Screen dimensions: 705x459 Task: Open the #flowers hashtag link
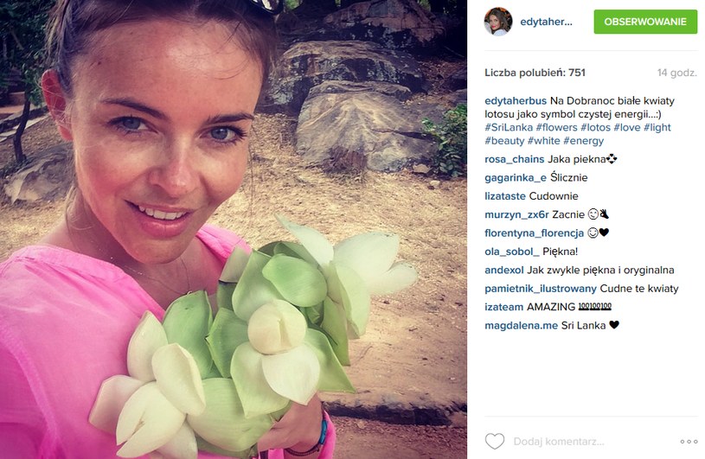(x=556, y=128)
